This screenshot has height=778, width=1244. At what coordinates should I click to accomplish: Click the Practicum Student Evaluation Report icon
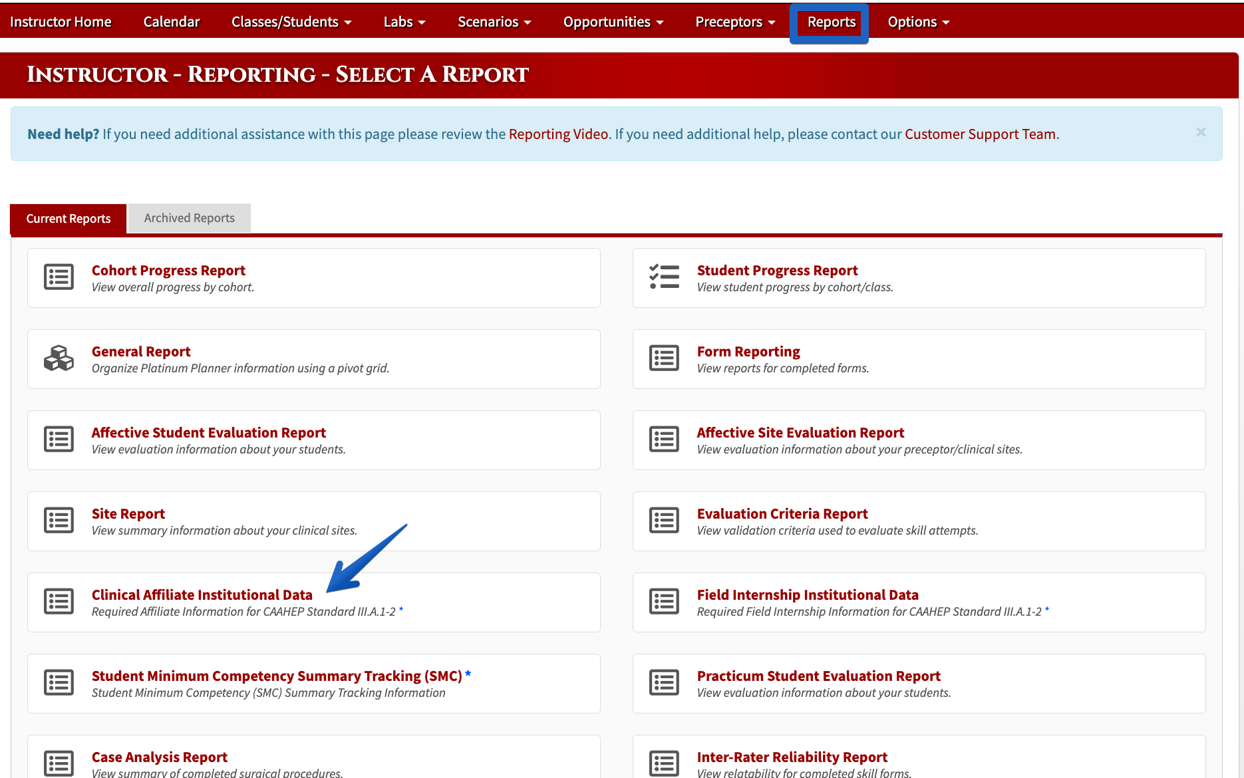664,682
